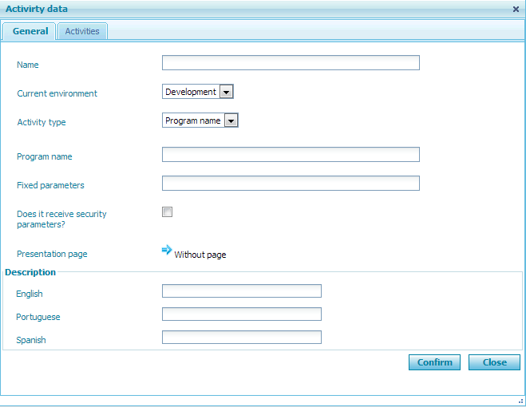
Task: Close the Activity data dialog
Action: click(516, 9)
